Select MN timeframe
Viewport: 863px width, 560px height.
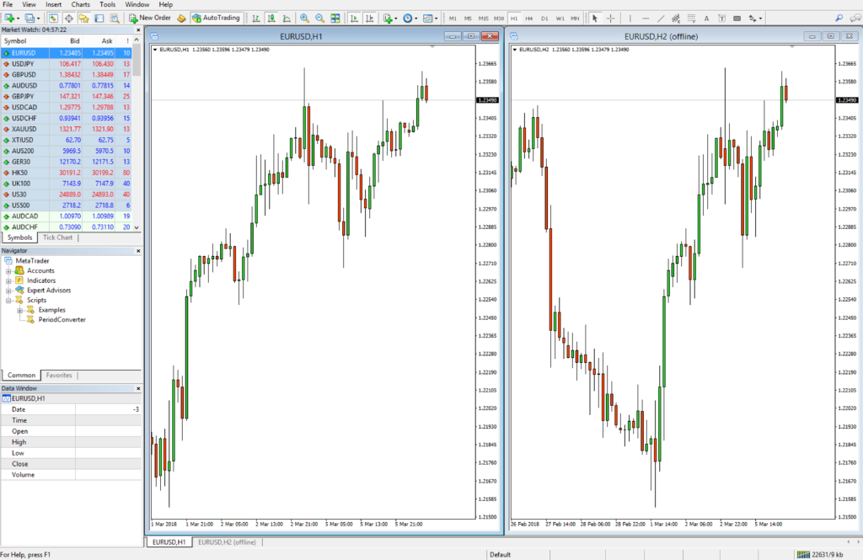point(575,19)
